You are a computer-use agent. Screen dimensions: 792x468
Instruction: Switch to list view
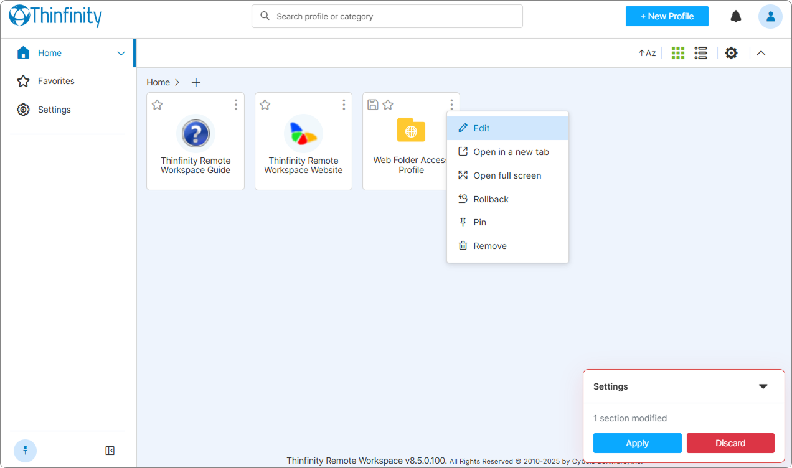tap(700, 53)
